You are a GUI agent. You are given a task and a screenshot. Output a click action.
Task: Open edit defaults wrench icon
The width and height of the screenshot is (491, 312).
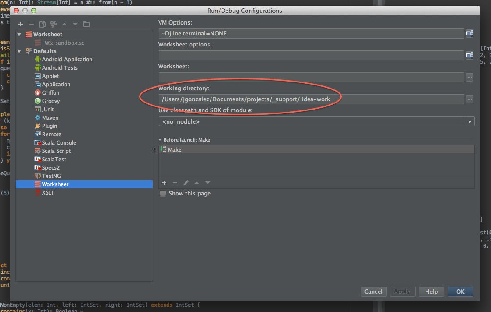click(x=54, y=24)
